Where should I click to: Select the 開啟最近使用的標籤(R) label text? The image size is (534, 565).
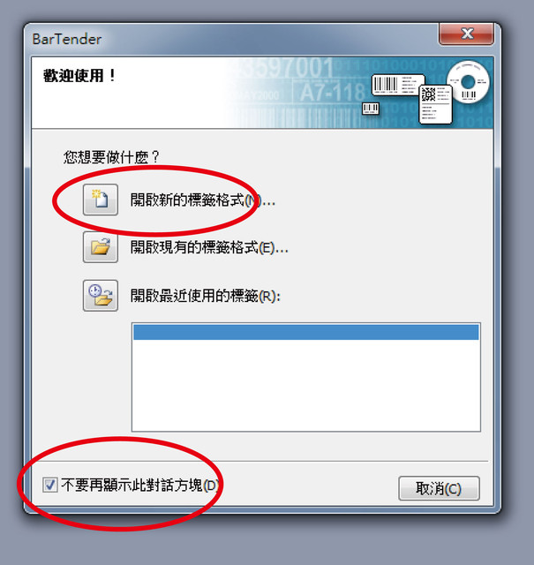pyautogui.click(x=206, y=296)
